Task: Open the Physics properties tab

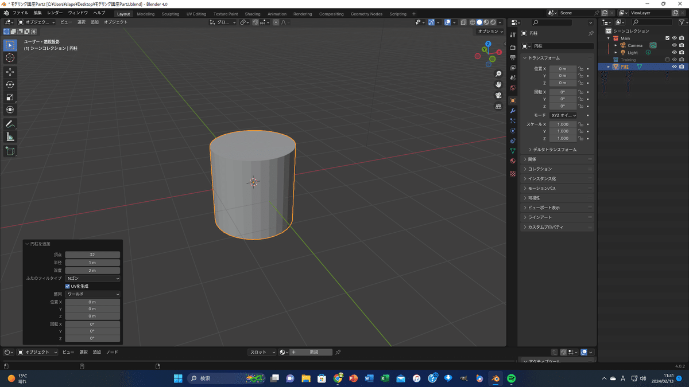Action: (x=513, y=131)
